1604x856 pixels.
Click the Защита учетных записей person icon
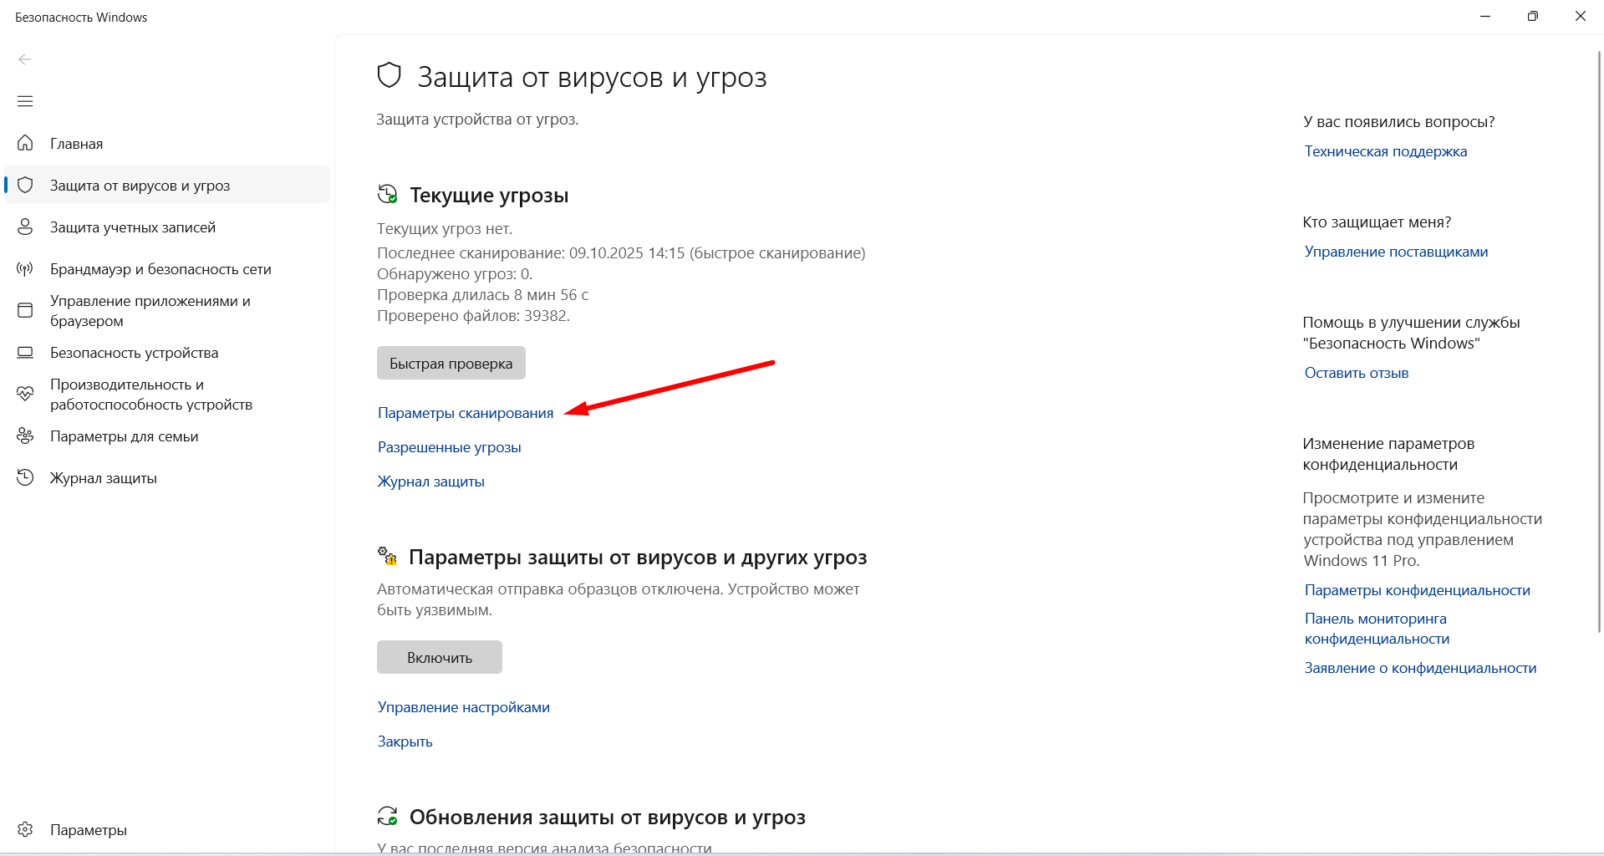point(25,227)
